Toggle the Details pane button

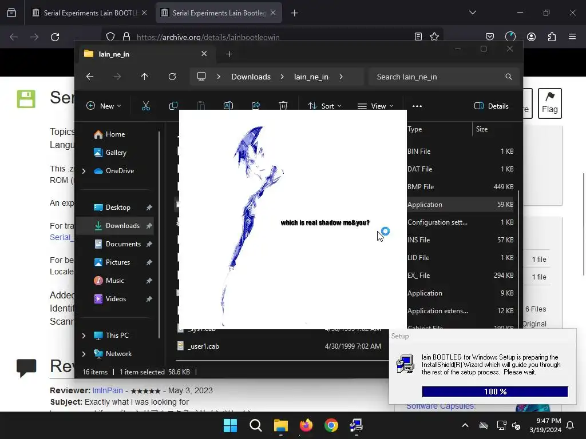(491, 106)
